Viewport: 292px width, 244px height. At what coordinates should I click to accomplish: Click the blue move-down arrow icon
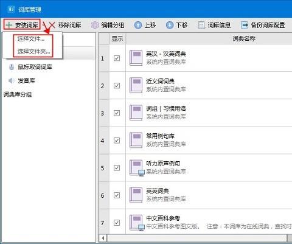pyautogui.click(x=170, y=25)
